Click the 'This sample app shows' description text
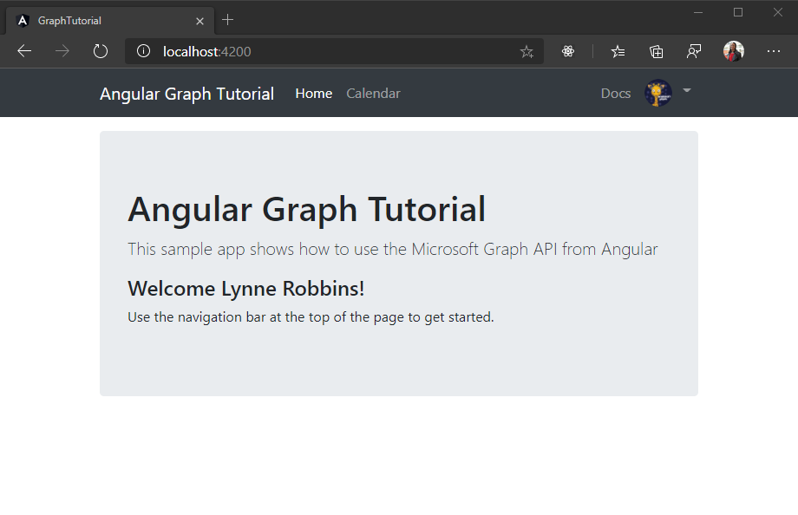 point(392,250)
